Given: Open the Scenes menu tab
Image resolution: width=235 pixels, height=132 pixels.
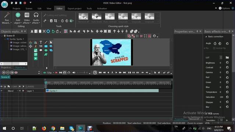Looking at the screenshot, I should [29, 8].
